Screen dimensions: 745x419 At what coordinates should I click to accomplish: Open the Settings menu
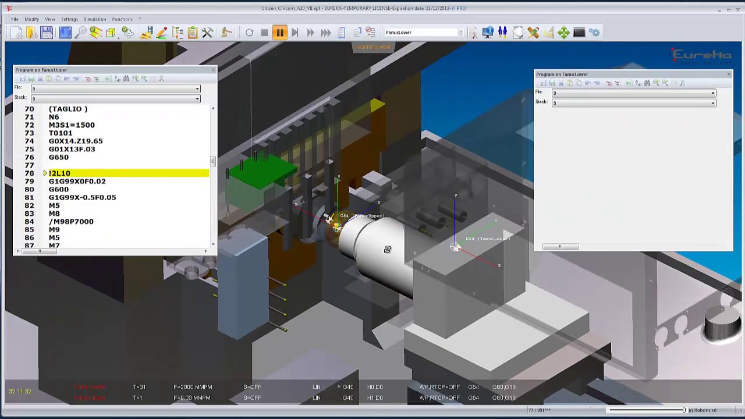(x=69, y=19)
